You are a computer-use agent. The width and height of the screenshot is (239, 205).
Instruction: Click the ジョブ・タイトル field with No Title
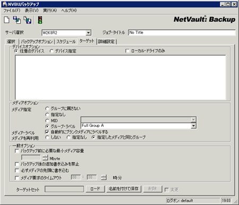182,32
